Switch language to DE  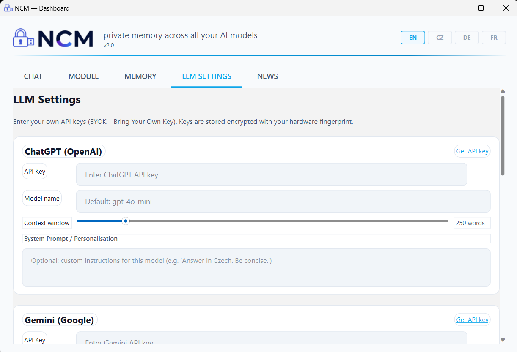pyautogui.click(x=467, y=37)
